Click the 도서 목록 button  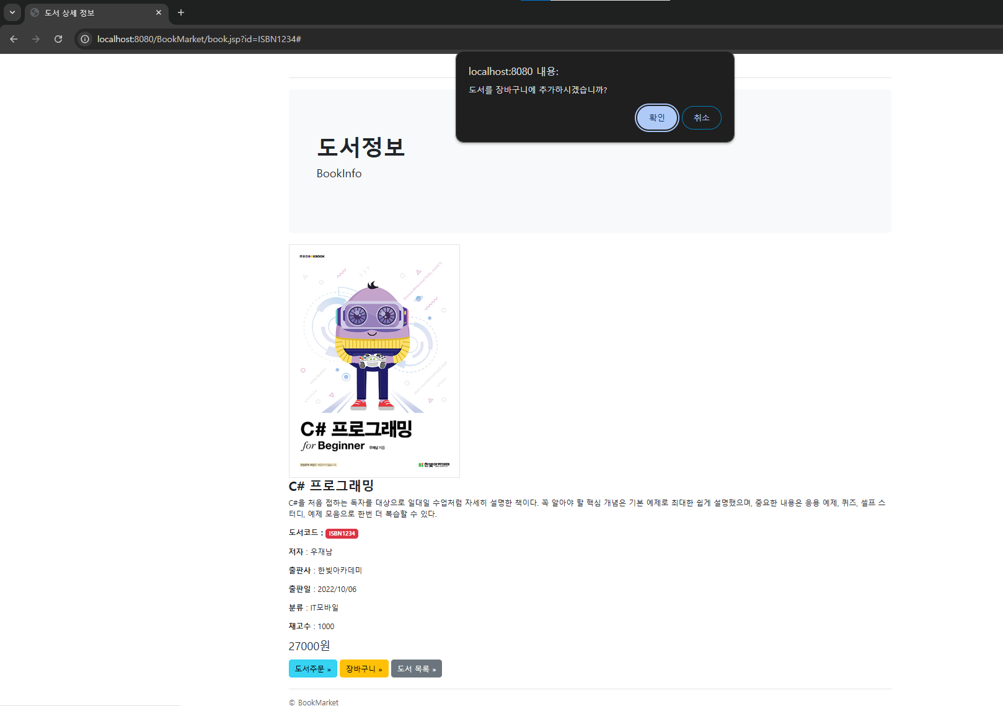point(417,669)
